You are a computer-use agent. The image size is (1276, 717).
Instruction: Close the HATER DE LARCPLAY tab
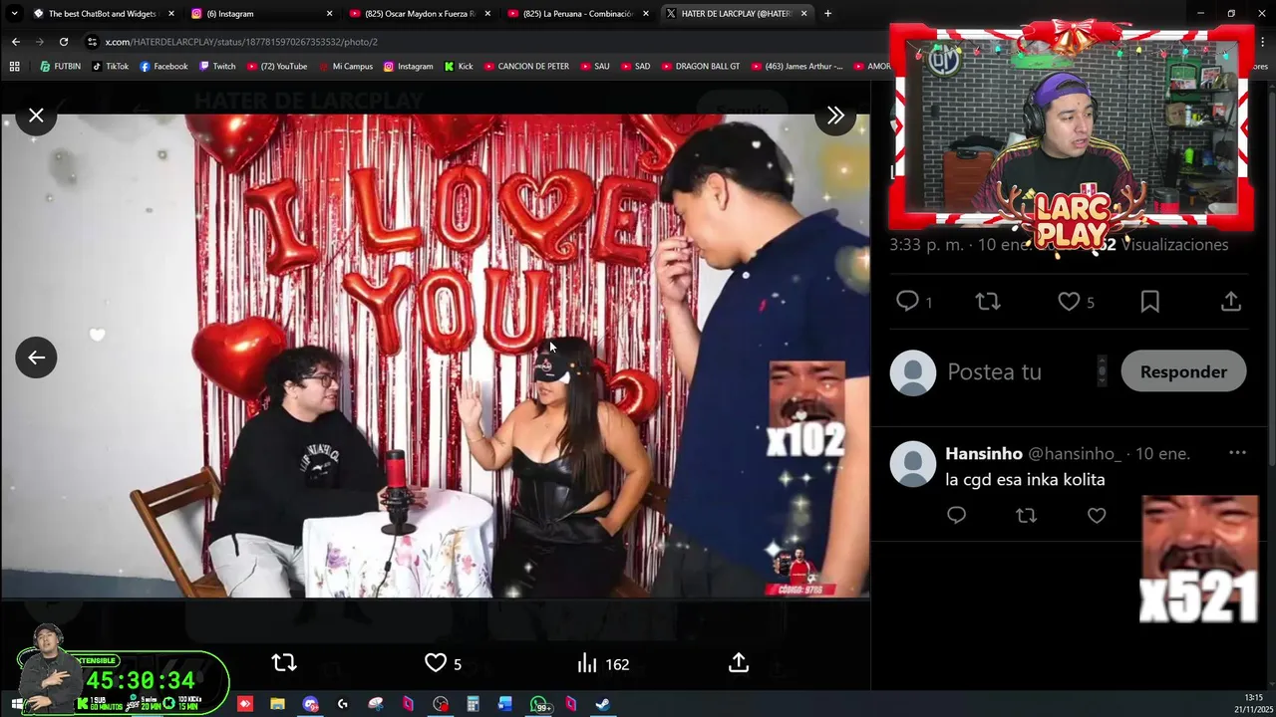click(x=803, y=14)
